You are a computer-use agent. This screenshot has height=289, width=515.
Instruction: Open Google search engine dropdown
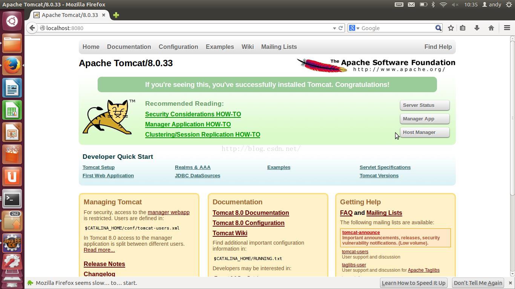(354, 28)
